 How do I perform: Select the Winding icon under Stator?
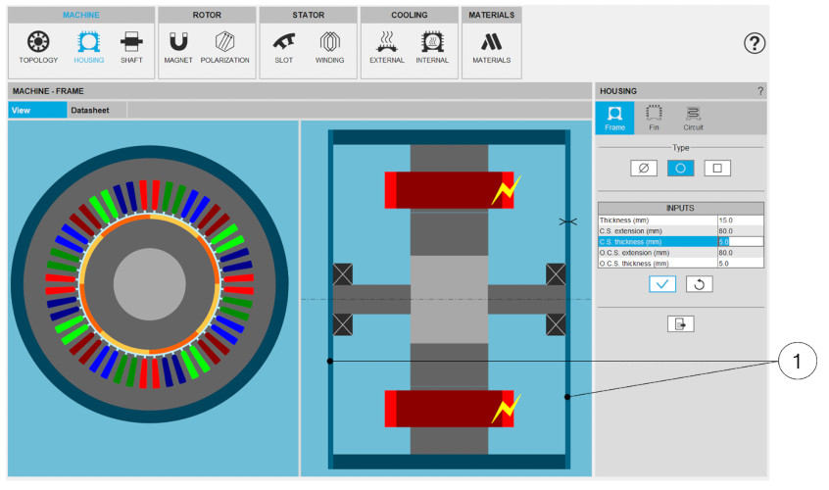pos(329,46)
